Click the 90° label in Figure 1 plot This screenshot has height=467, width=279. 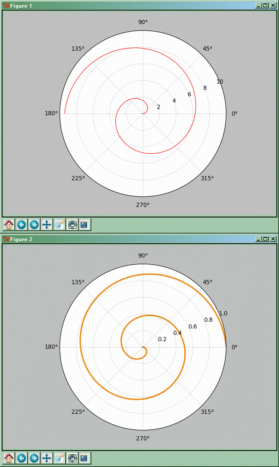pyautogui.click(x=143, y=22)
